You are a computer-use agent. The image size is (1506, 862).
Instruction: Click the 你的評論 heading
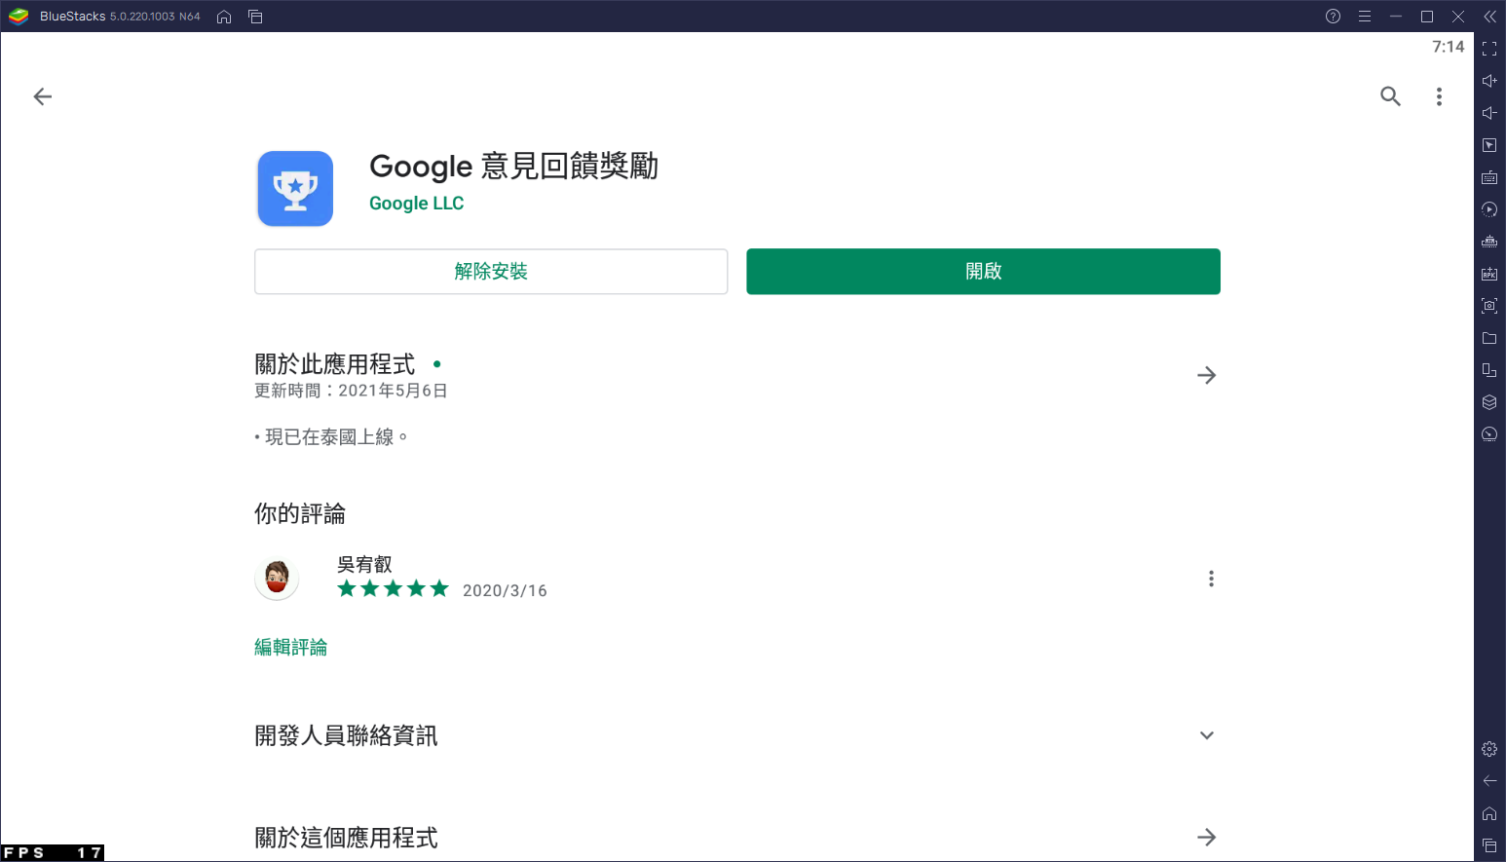pyautogui.click(x=300, y=513)
